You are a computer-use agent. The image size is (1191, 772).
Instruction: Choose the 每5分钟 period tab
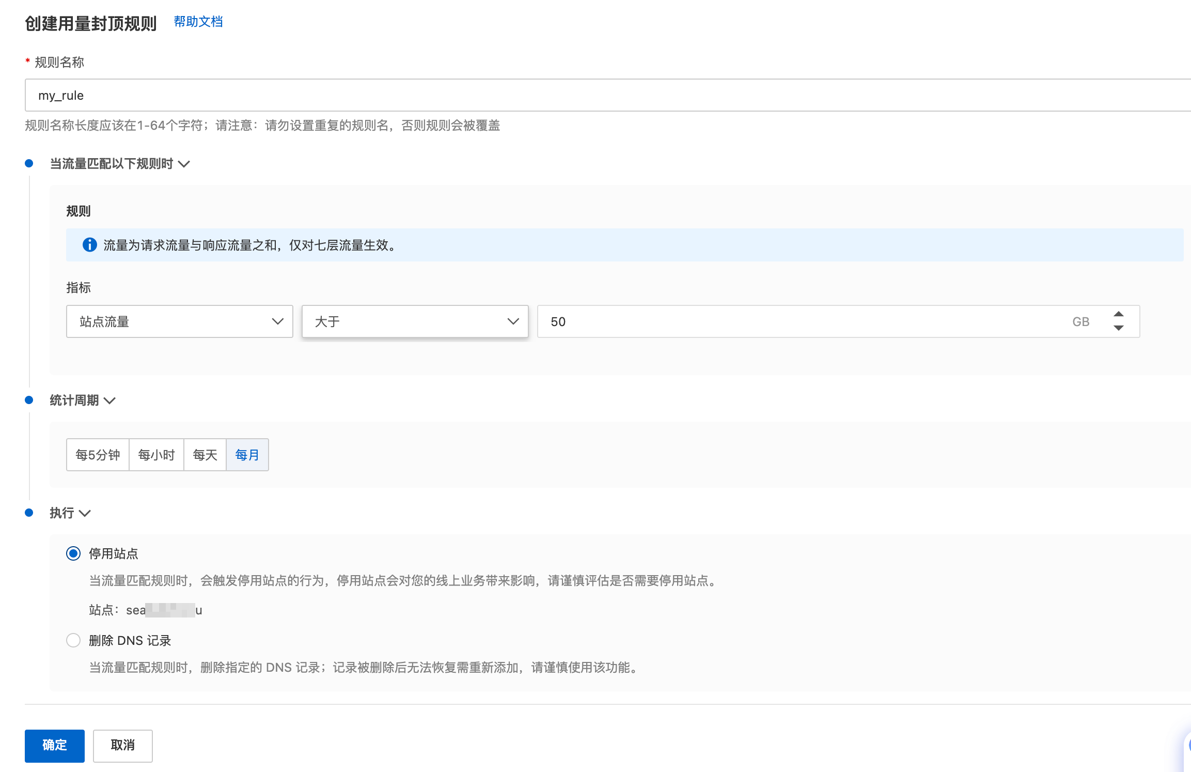[98, 455]
